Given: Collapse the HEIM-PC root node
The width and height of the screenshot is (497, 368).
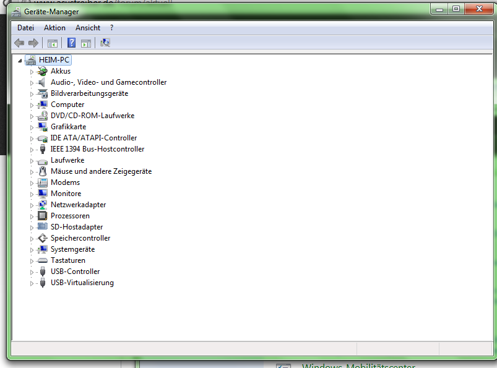Looking at the screenshot, I should point(20,61).
